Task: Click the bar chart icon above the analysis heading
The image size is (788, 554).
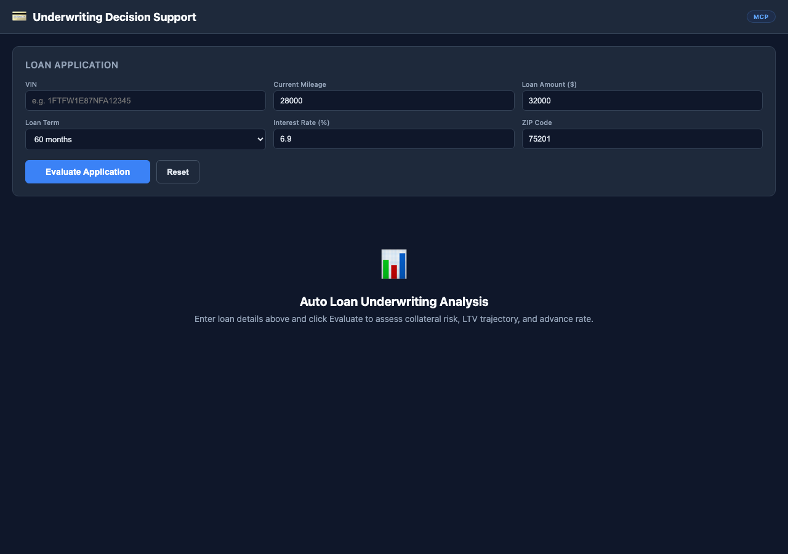Action: 394,263
